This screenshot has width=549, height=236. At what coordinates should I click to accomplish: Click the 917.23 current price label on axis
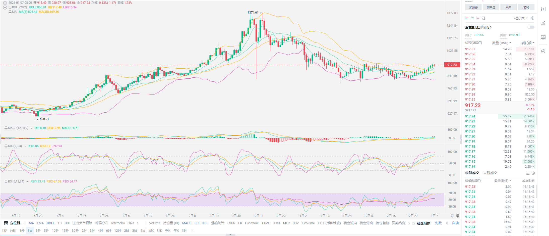452,65
